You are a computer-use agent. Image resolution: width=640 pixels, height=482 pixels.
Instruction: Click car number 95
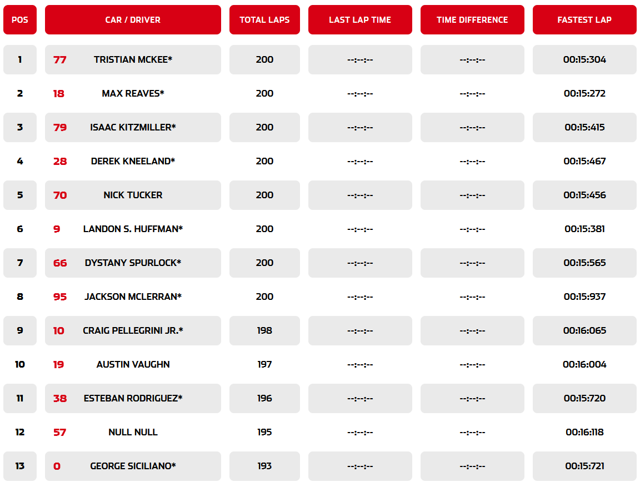60,297
